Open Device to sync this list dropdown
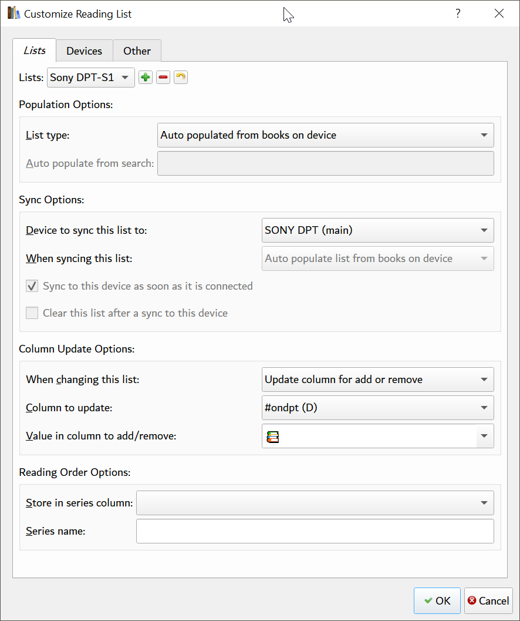This screenshot has width=520, height=621. click(x=377, y=230)
